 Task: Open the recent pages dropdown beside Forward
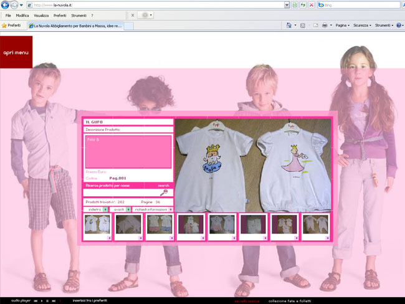click(x=21, y=5)
